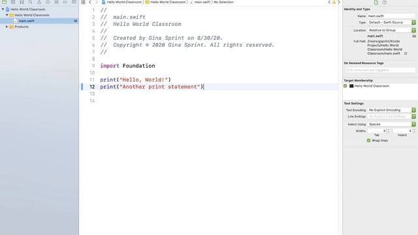418x235 pixels.
Task: Open the Issue navigator warning icon
Action: click(39, 2)
